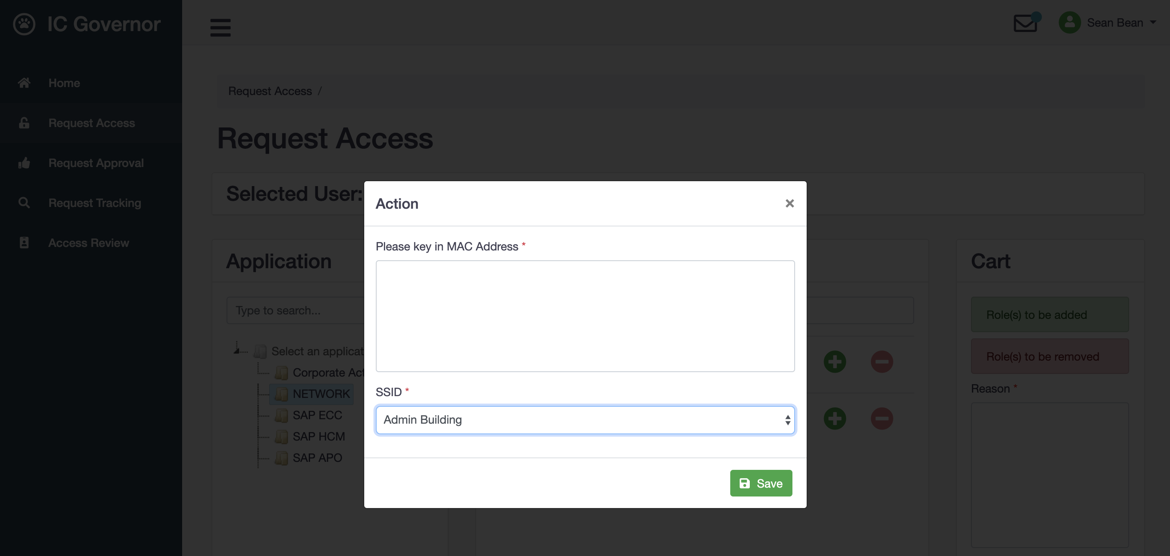This screenshot has width=1170, height=556.
Task: Click the lock icon next to Request Access
Action: coord(24,123)
